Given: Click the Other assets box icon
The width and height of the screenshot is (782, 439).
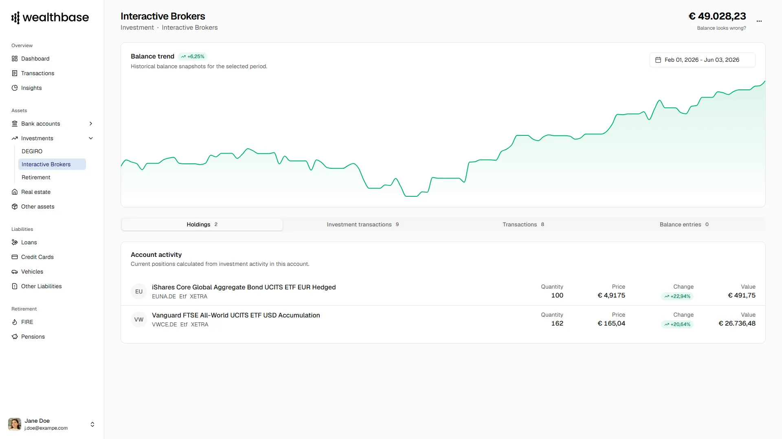Looking at the screenshot, I should (x=15, y=206).
